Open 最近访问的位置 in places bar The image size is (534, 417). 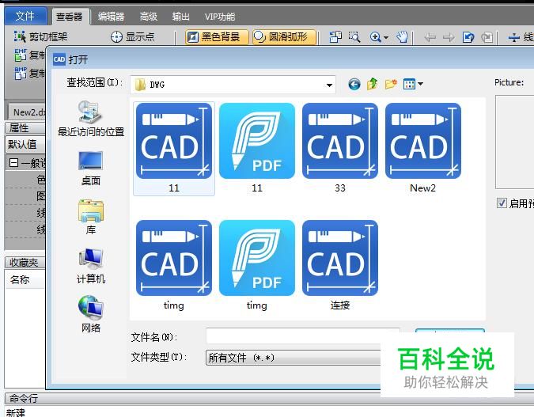click(91, 118)
